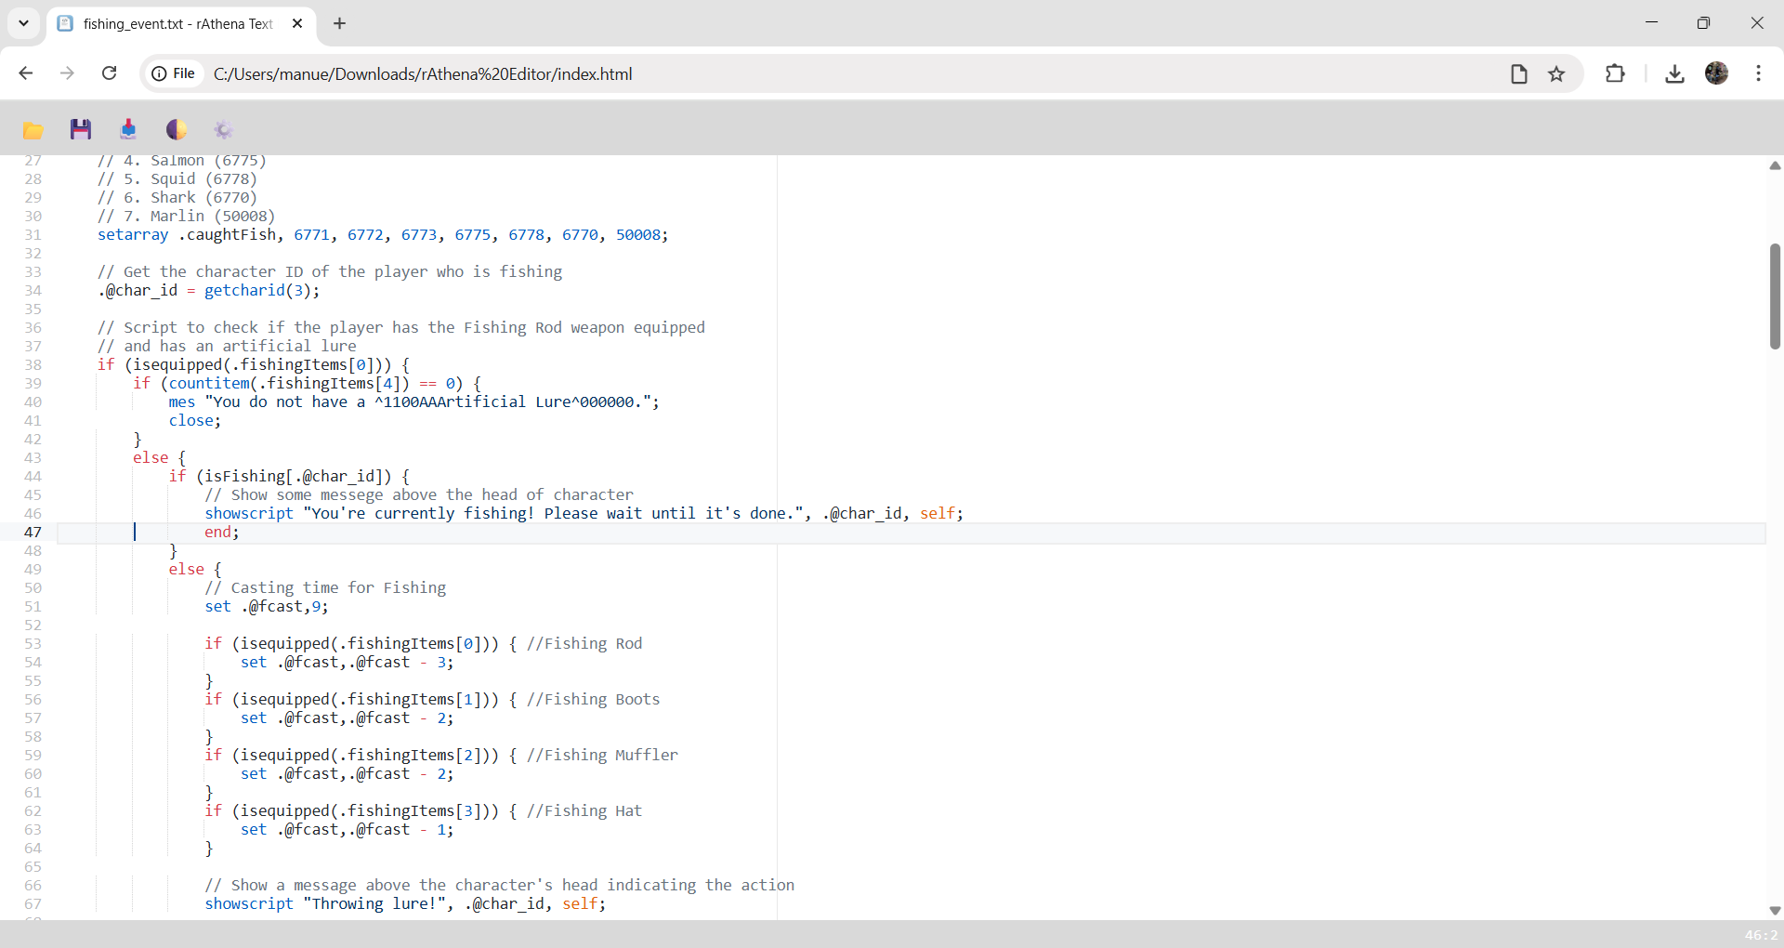
Task: Click the value 50008 on line 31
Action: click(x=638, y=234)
